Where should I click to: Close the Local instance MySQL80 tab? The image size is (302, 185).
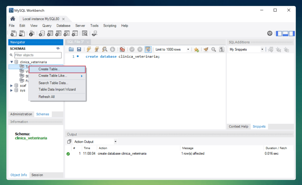(63, 19)
